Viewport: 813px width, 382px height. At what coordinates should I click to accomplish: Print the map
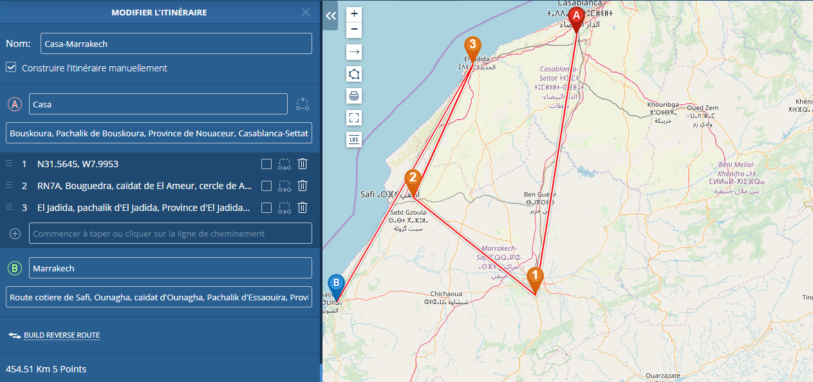(x=354, y=96)
